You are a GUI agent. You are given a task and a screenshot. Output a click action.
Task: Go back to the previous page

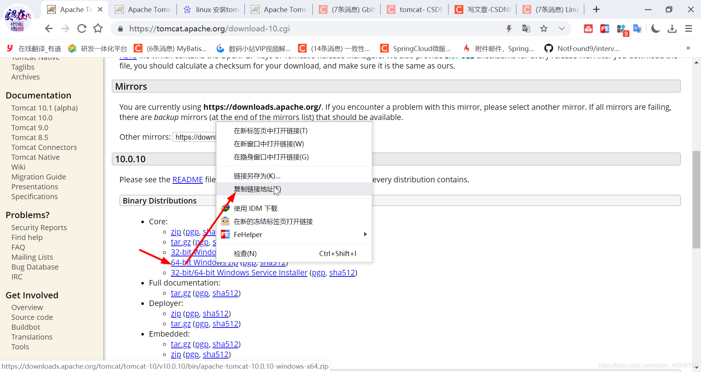[x=49, y=28]
